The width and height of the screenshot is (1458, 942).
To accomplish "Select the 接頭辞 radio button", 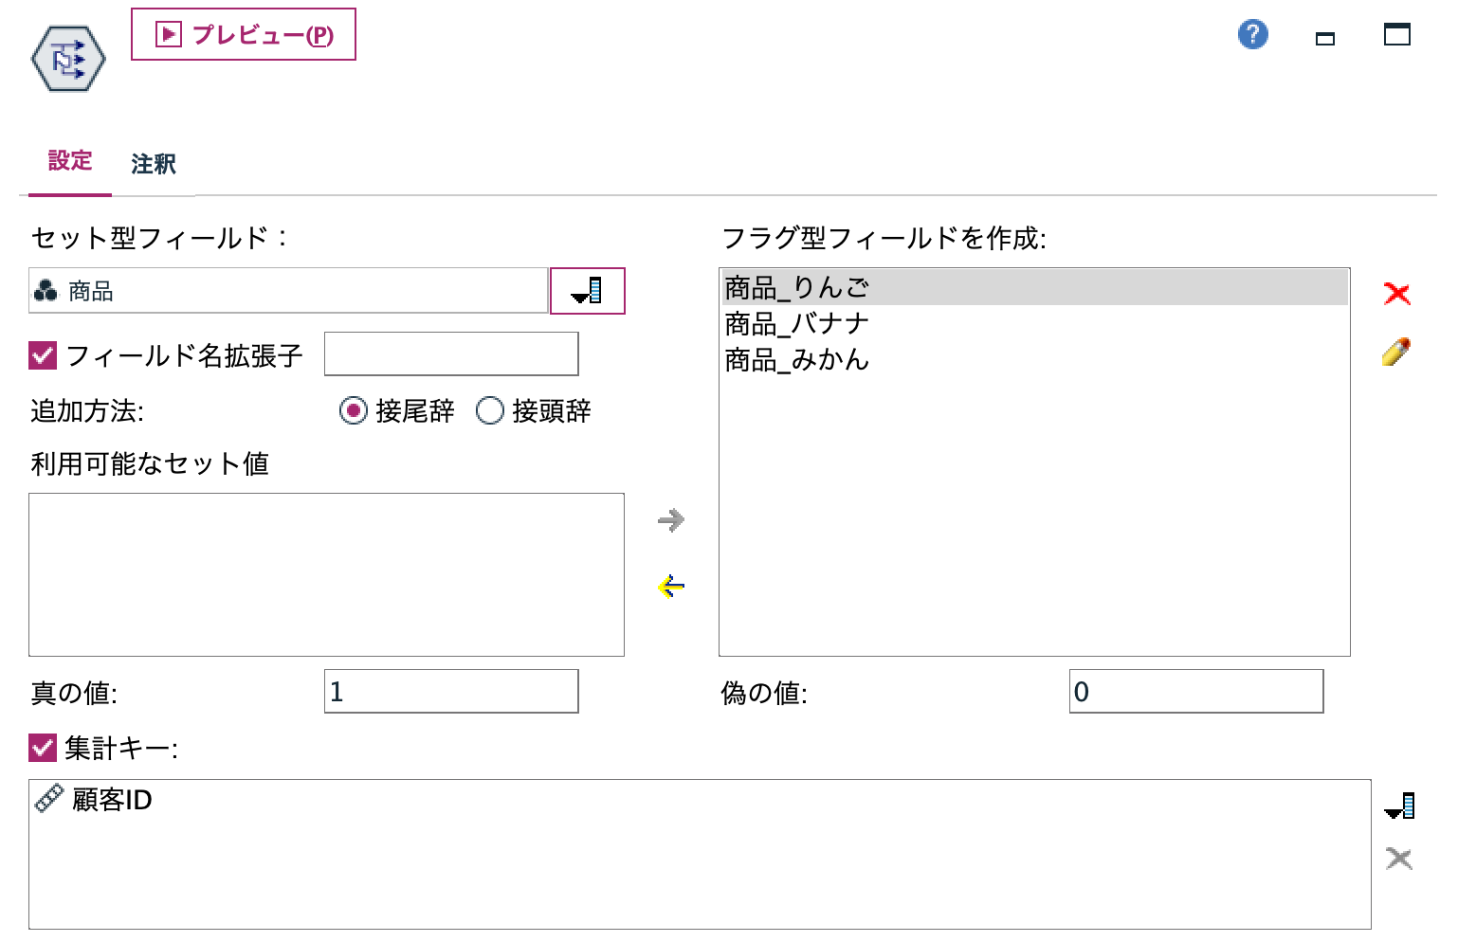I will click(490, 411).
